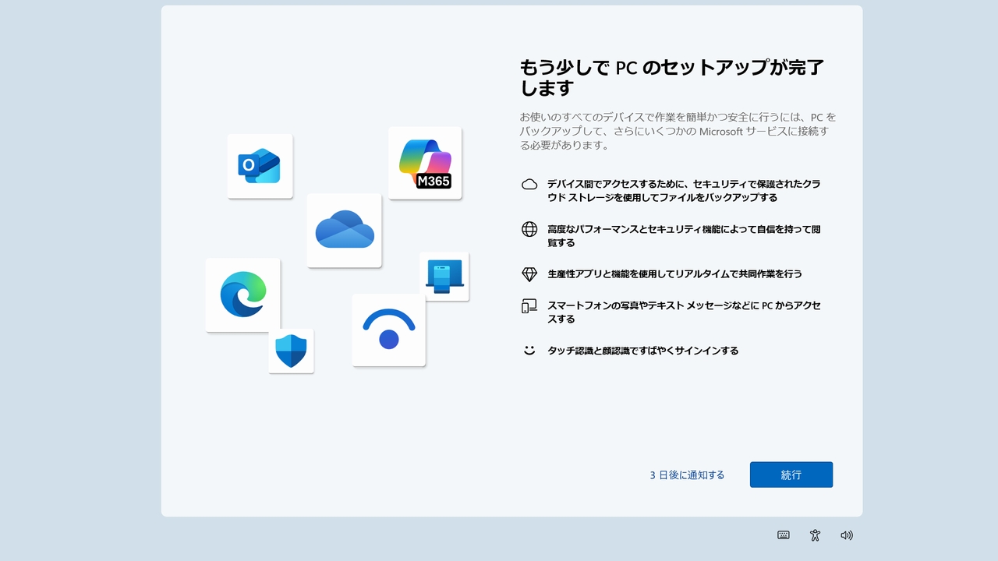Image resolution: width=998 pixels, height=561 pixels.
Task: Open the accessibility options menu
Action: click(x=815, y=535)
